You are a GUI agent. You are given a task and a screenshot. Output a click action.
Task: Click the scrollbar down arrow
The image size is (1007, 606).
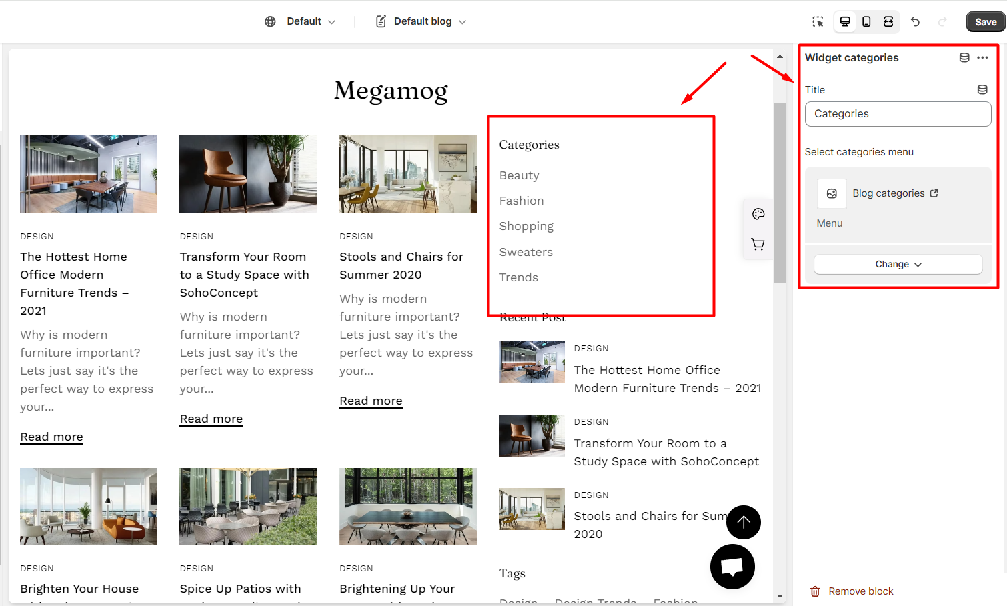click(780, 596)
